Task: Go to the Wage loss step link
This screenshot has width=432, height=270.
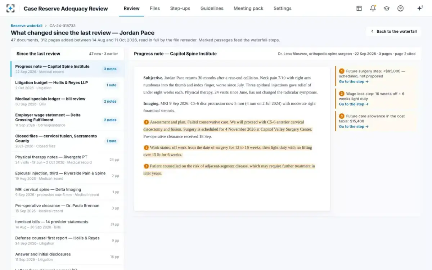Action: pos(354,104)
